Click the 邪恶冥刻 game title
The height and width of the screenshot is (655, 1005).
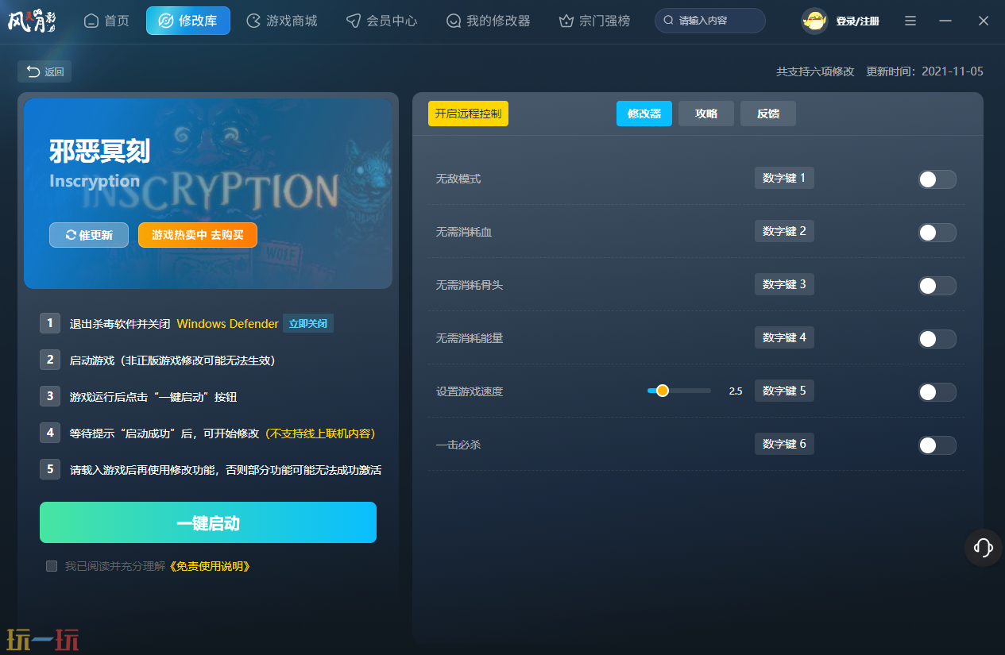pos(99,151)
